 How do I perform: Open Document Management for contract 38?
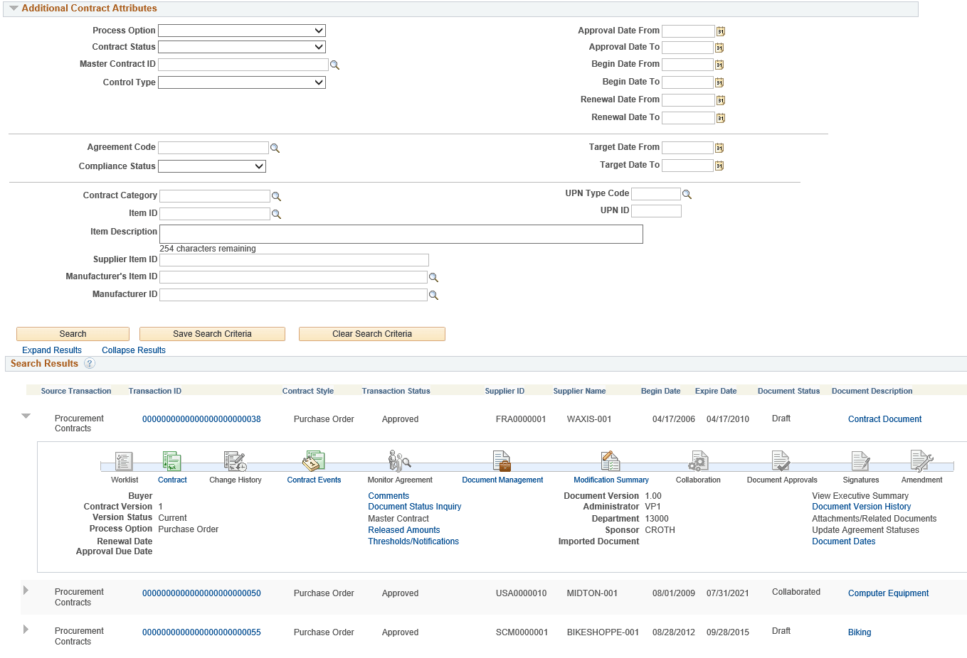pos(502,460)
